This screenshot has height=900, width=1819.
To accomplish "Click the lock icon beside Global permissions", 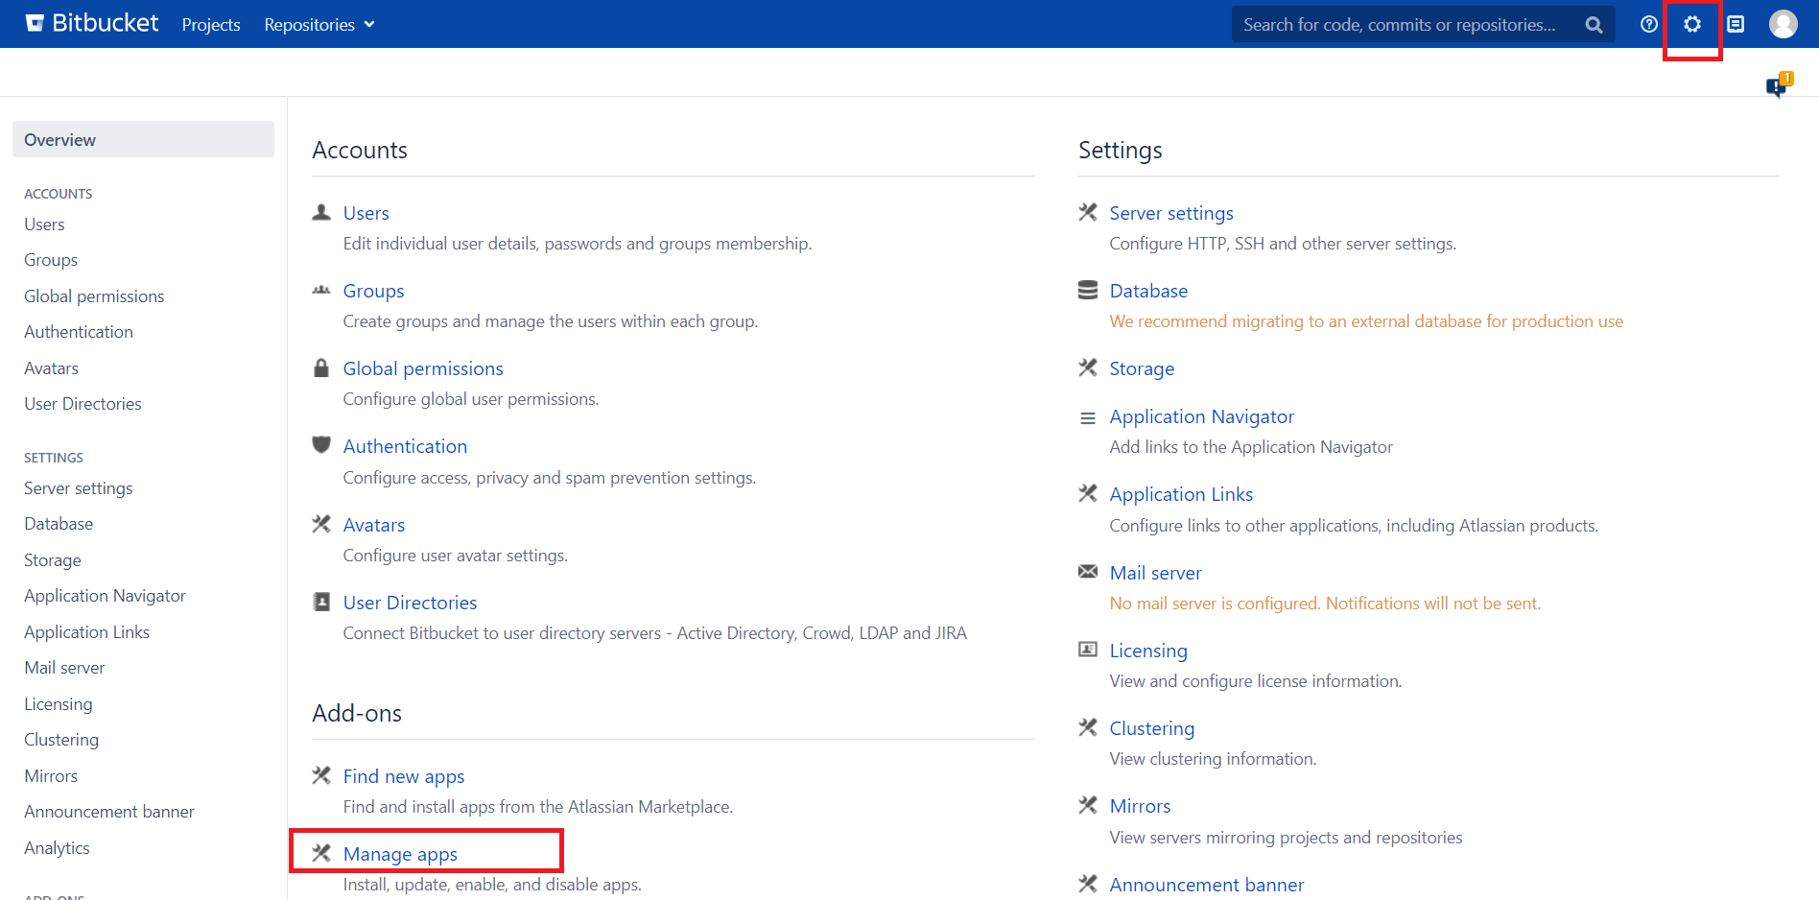I will [x=321, y=368].
